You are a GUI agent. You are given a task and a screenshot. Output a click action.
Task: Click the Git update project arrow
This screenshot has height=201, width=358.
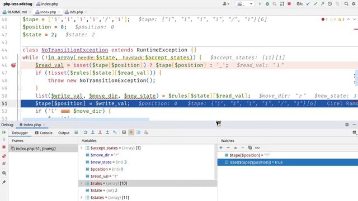click(308, 4)
